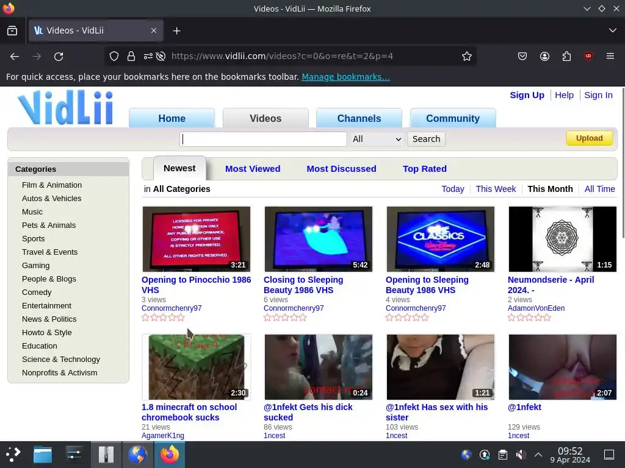Click the site padlock icon
Screen dimensions: 625x468
pyautogui.click(x=131, y=57)
